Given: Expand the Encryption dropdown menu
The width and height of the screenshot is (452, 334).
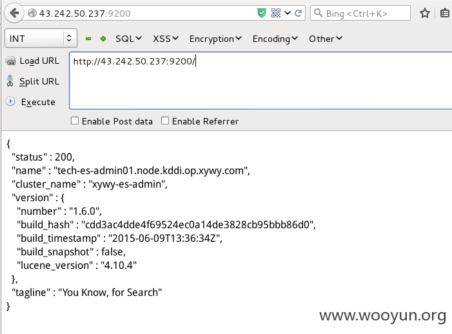Looking at the screenshot, I should click(x=215, y=39).
